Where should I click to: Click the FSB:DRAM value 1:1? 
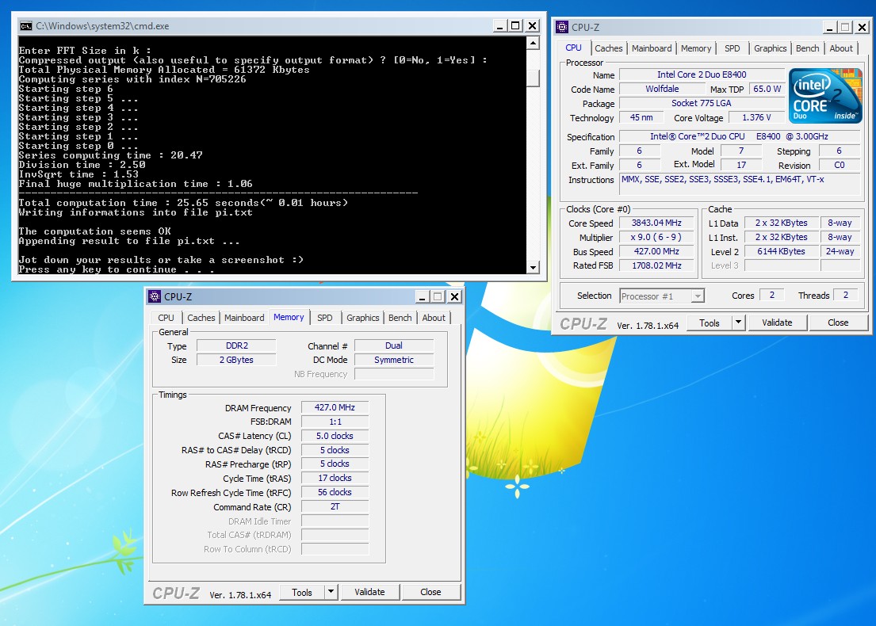coord(335,422)
